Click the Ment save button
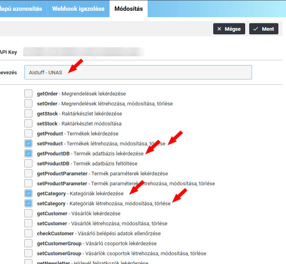 [x=263, y=29]
